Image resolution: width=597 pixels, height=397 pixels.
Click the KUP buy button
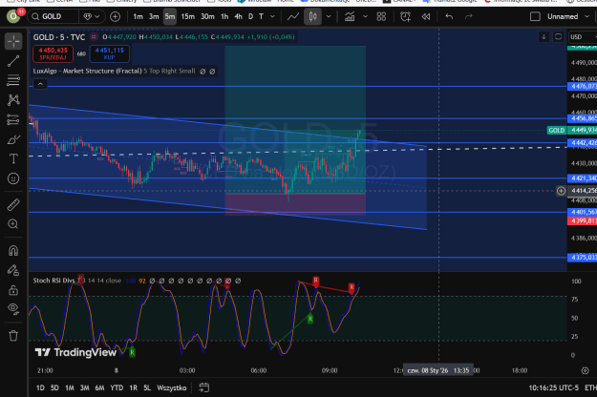tap(109, 53)
